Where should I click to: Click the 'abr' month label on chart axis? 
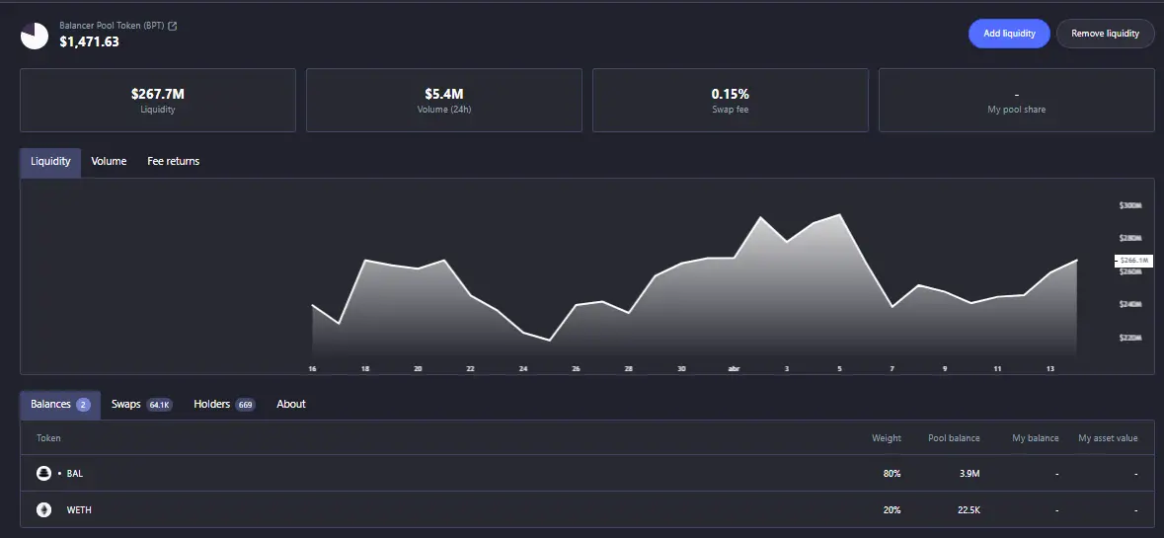point(735,369)
